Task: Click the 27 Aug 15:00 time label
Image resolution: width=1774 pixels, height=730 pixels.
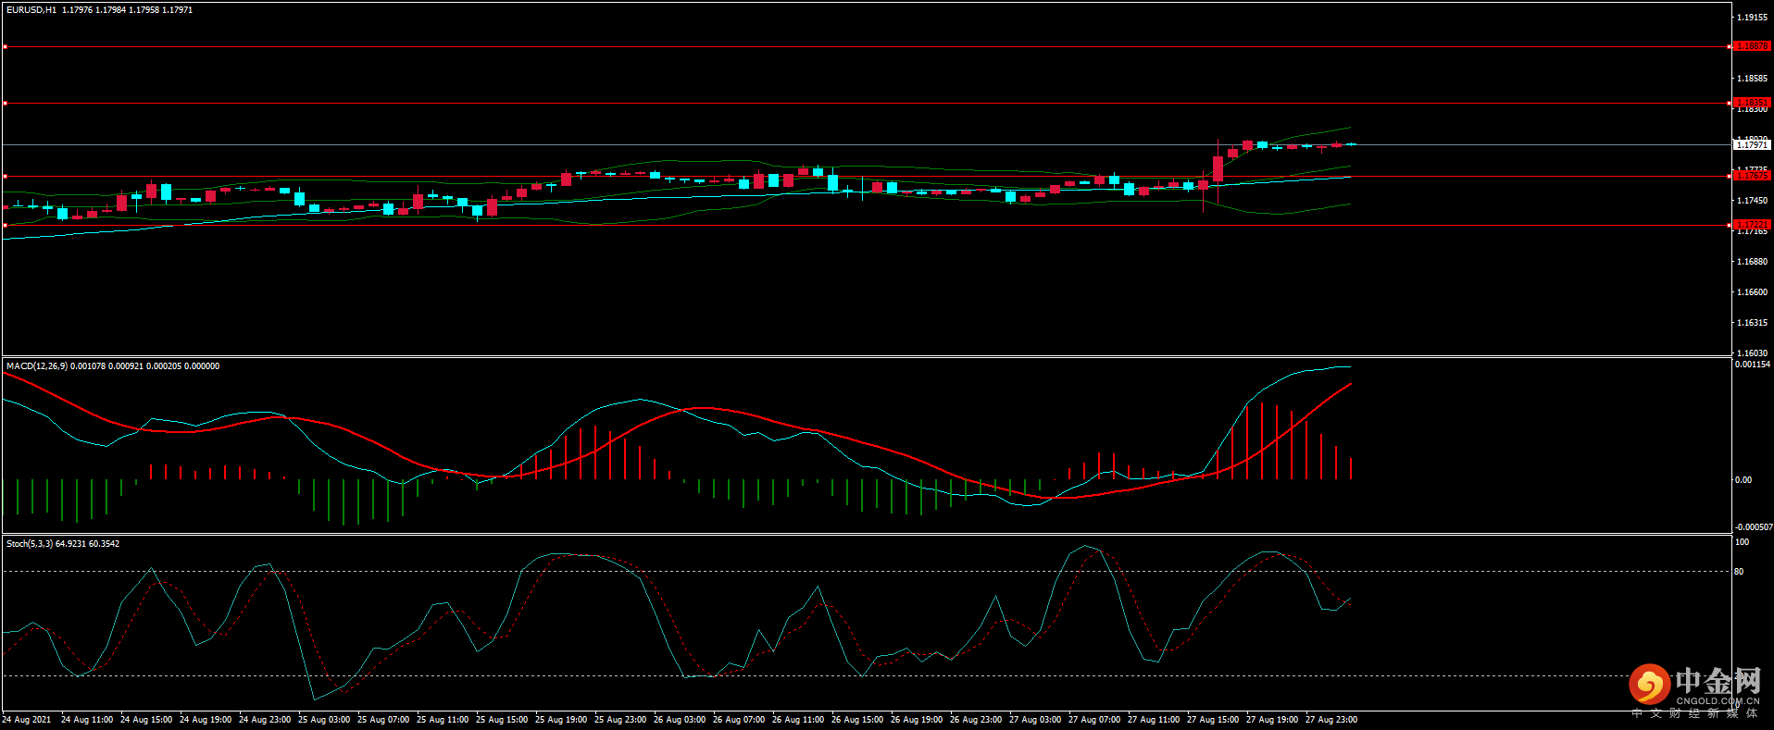Action: click(1213, 720)
